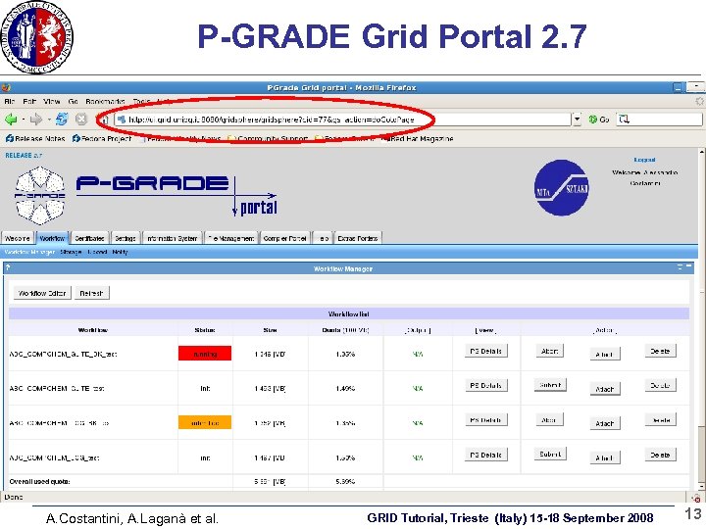
Task: Click the Forward arrow in Firefox toolbar
Action: click(35, 120)
